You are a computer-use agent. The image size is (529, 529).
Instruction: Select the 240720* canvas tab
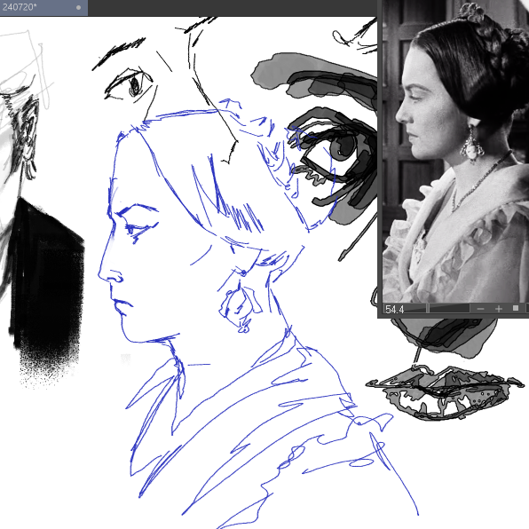43,7
